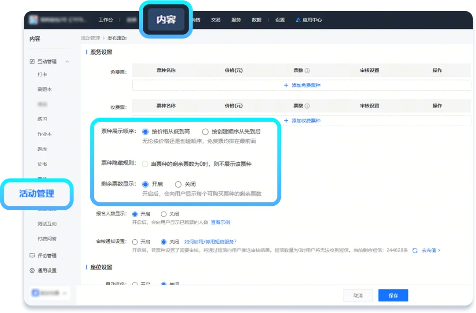Click the 通用设置 gear icon
The height and width of the screenshot is (313, 476).
[32, 271]
